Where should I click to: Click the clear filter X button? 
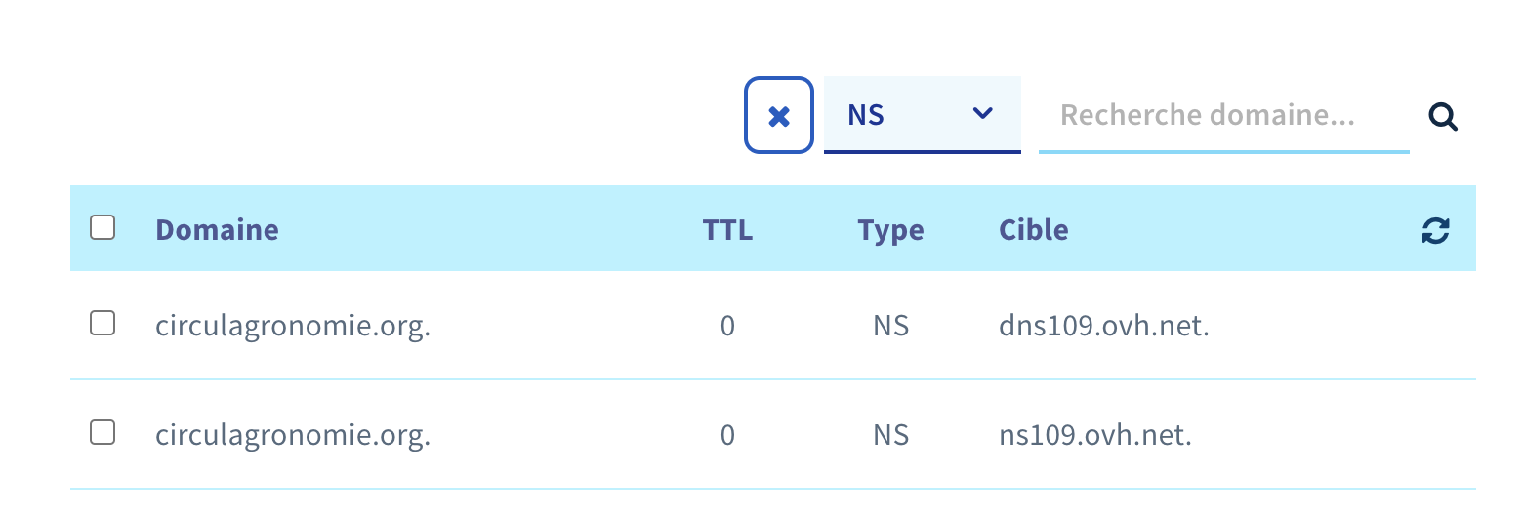tap(778, 116)
